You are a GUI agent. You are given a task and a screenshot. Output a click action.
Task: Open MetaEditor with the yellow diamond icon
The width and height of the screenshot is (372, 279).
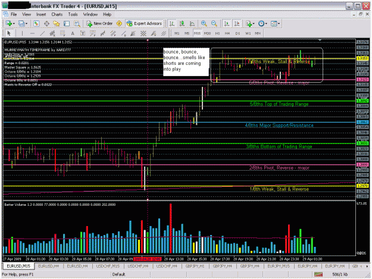tap(119, 23)
